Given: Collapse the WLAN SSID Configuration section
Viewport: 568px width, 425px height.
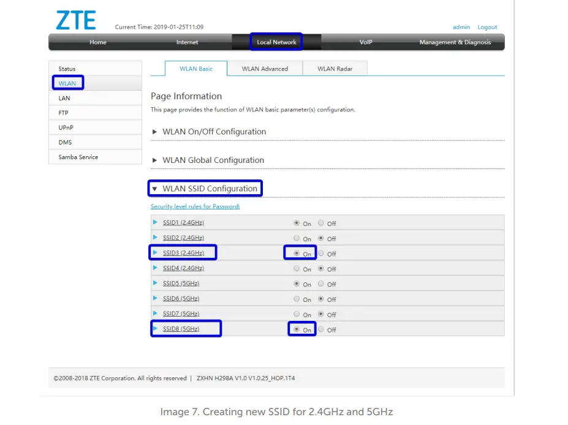Looking at the screenshot, I should pyautogui.click(x=204, y=188).
